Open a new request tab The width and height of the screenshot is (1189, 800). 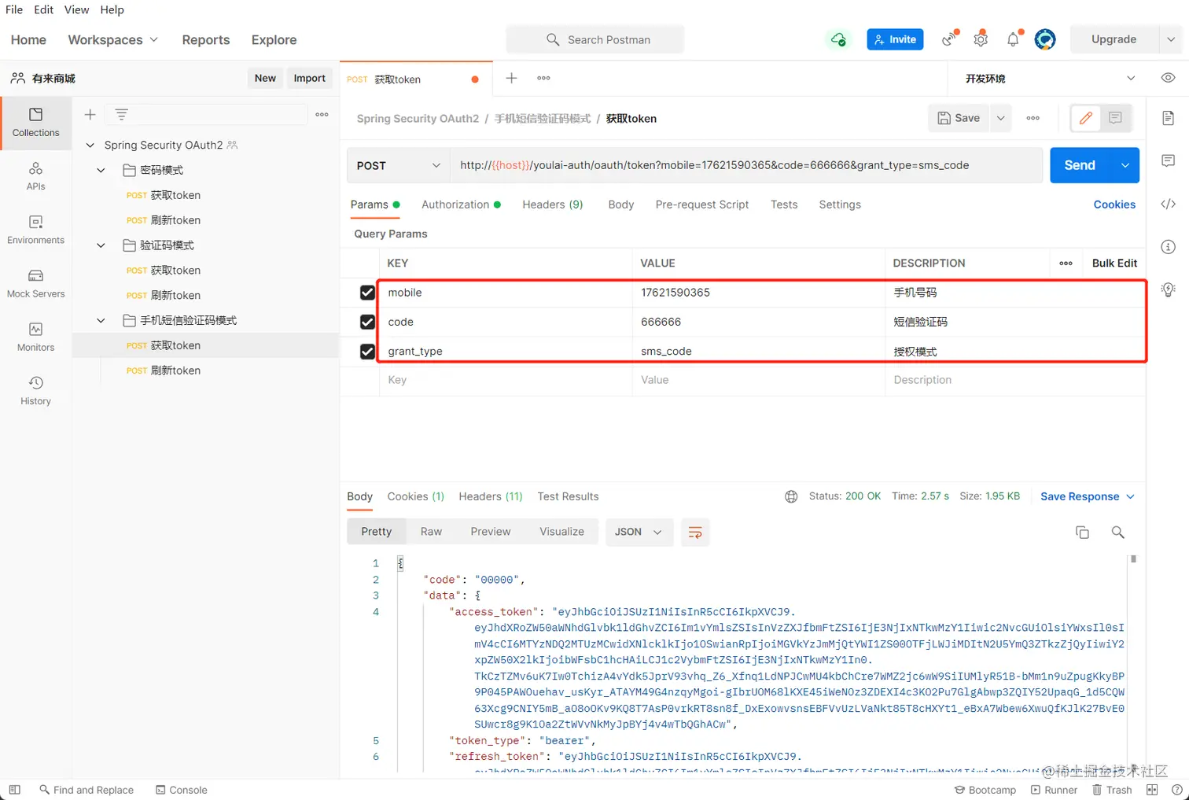[511, 78]
